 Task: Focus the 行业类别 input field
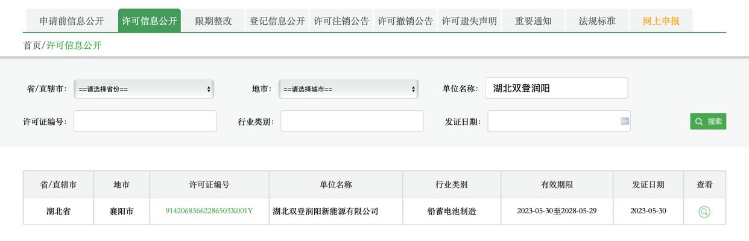tap(352, 121)
